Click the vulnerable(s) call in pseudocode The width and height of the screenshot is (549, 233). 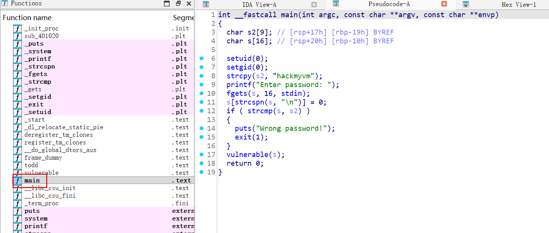(x=256, y=155)
